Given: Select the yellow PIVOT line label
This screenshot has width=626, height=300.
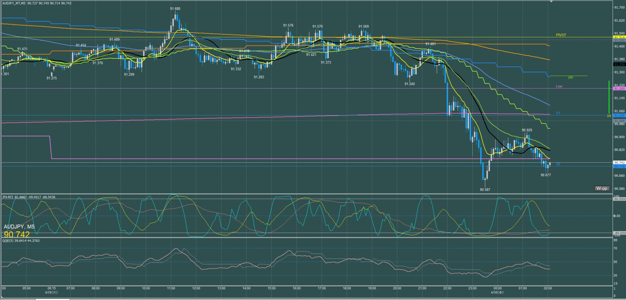Looking at the screenshot, I should [561, 35].
